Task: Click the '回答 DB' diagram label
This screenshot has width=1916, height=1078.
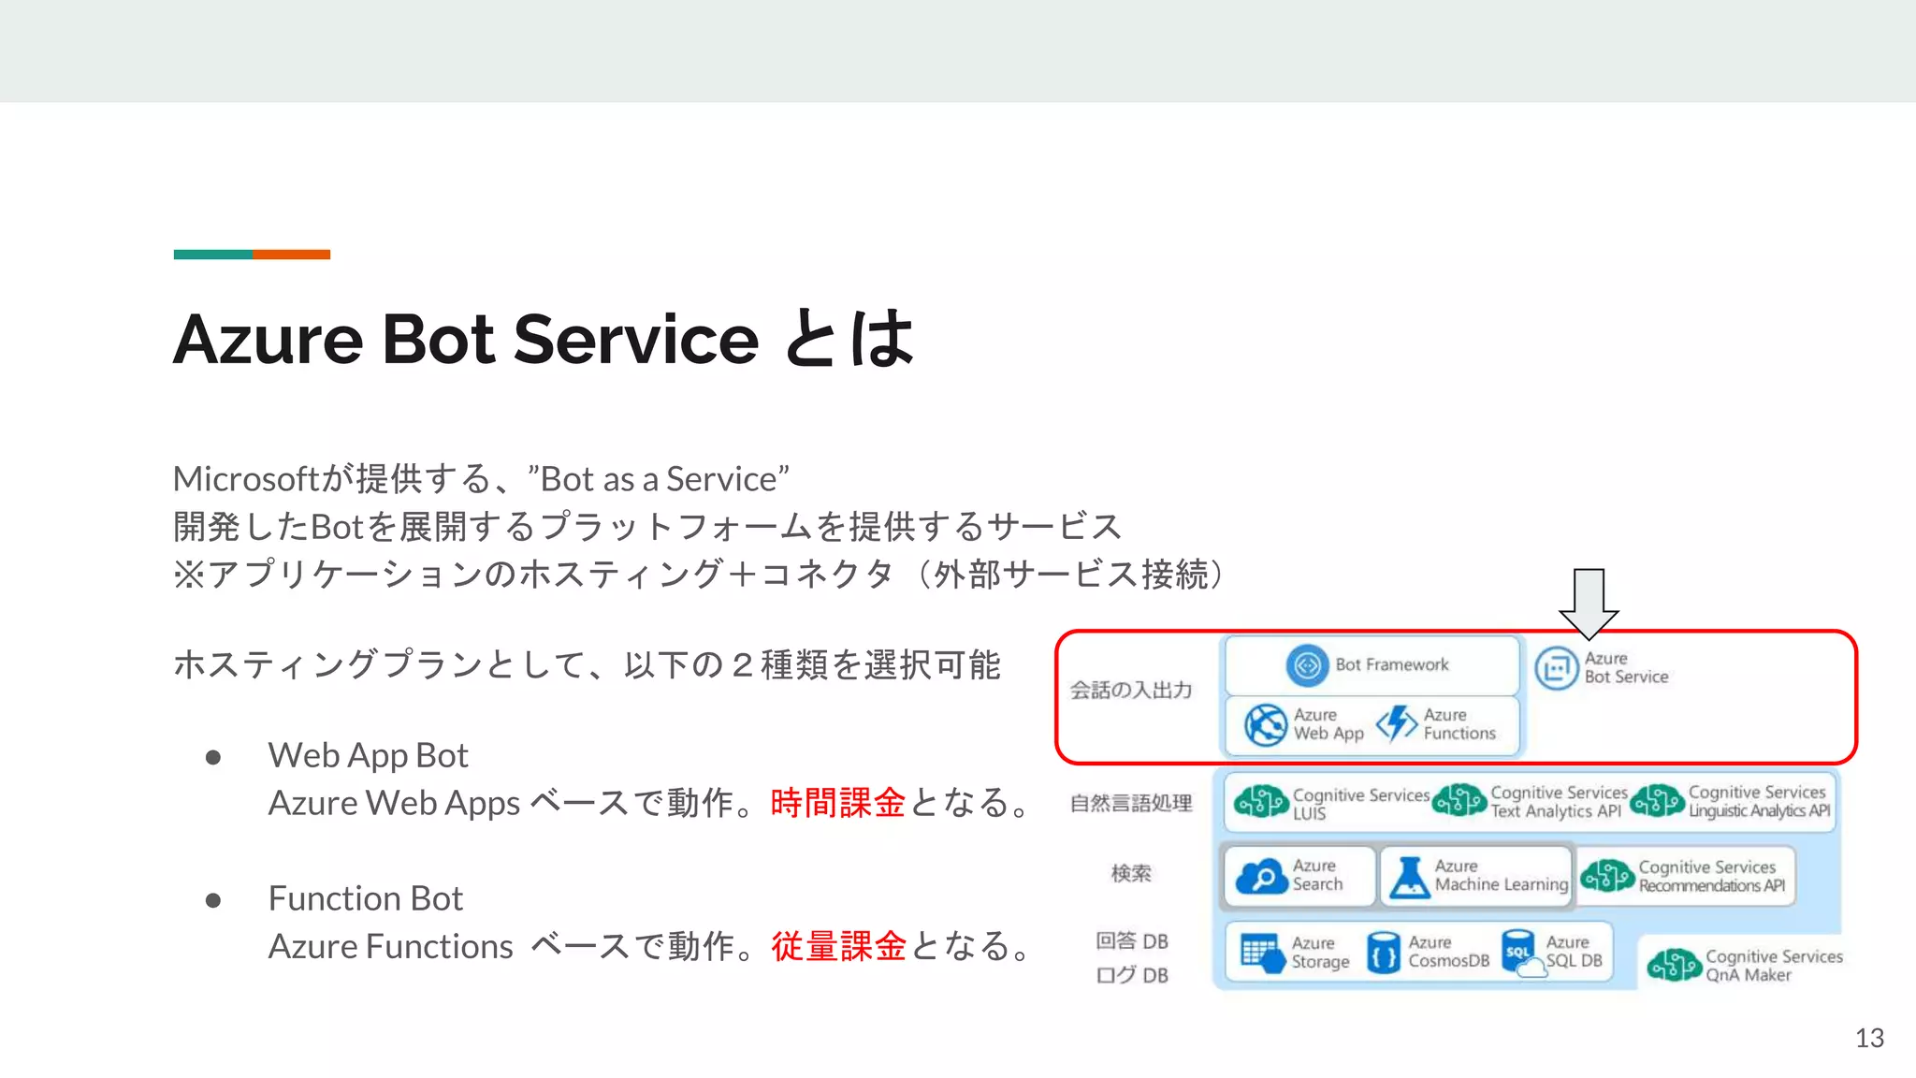Action: 1131,941
